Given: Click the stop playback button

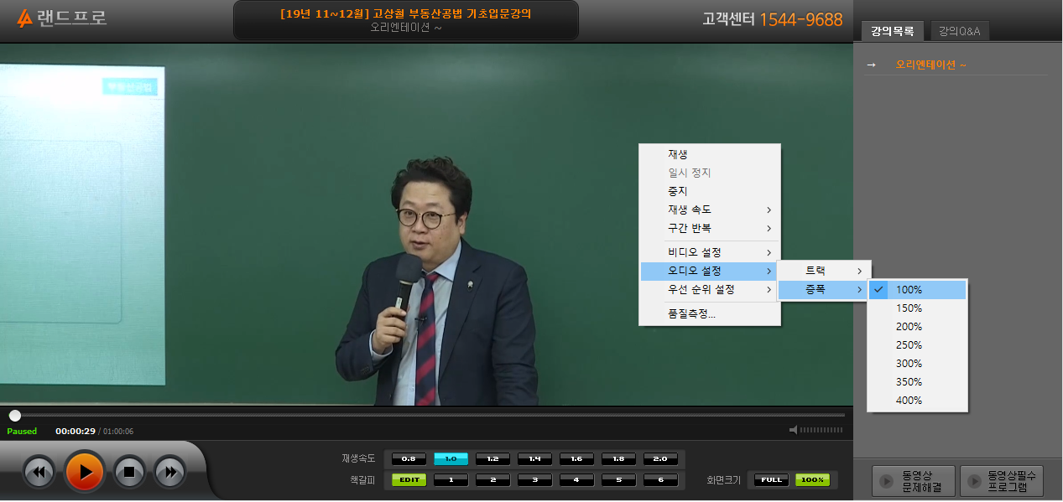Looking at the screenshot, I should click(x=129, y=472).
